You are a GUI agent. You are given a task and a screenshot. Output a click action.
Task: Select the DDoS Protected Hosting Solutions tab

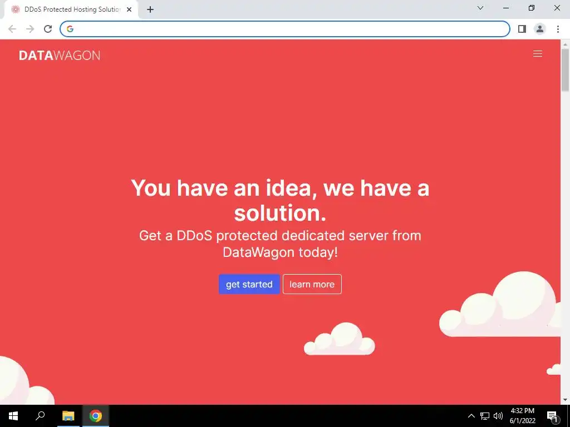coord(71,9)
